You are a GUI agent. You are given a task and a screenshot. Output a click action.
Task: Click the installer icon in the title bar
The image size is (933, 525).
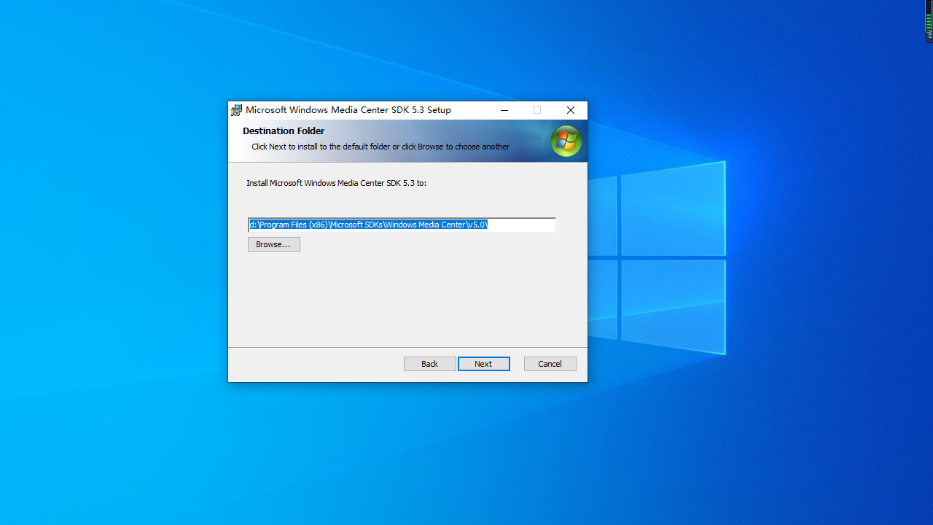236,110
